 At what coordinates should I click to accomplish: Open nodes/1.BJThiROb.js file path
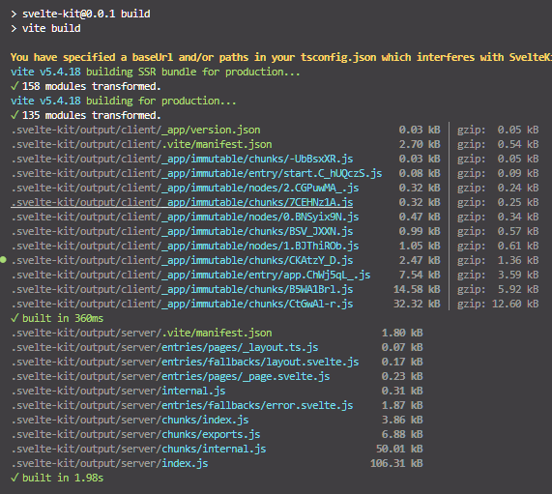click(185, 246)
